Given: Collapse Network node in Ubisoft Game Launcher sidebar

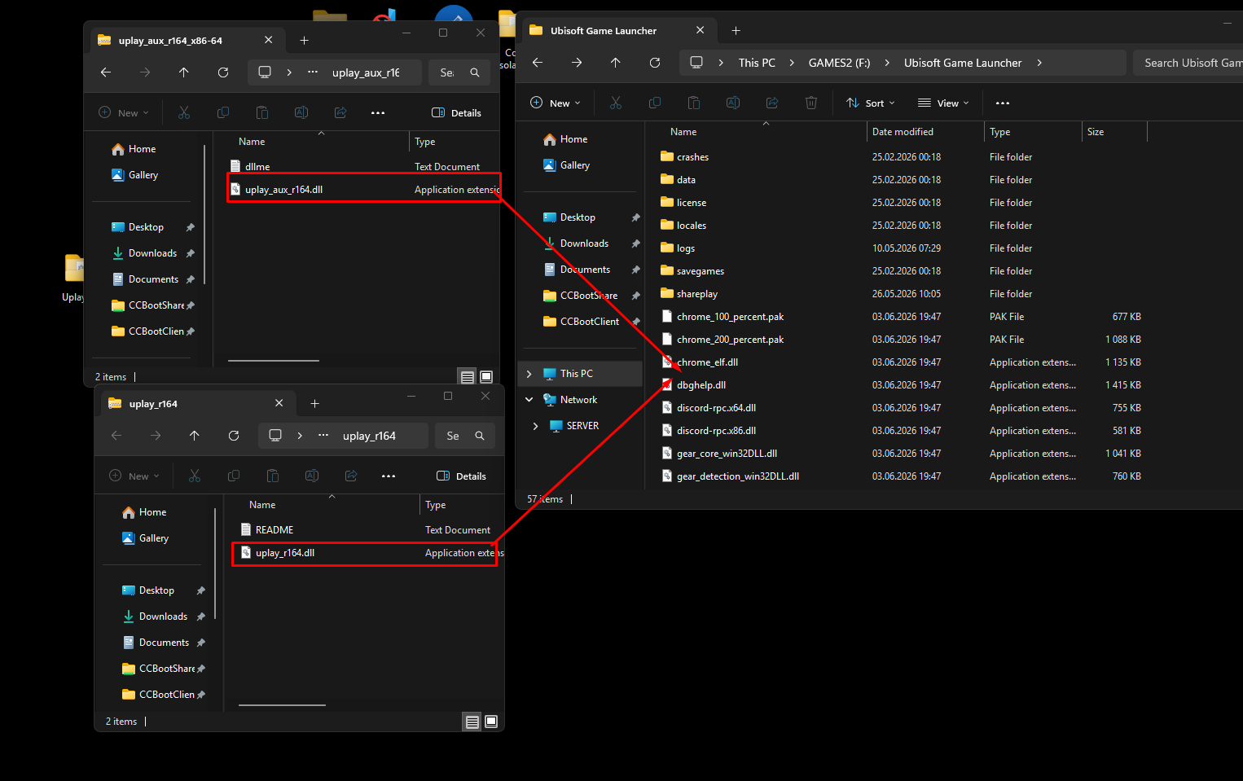Looking at the screenshot, I should 529,400.
